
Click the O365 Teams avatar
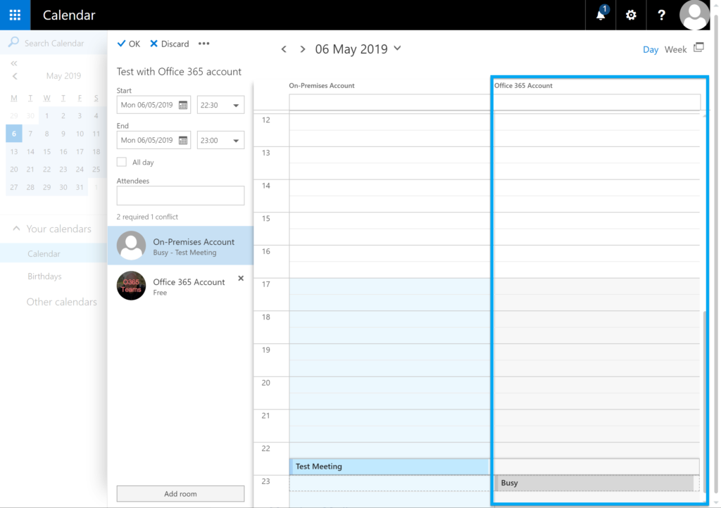click(x=131, y=286)
